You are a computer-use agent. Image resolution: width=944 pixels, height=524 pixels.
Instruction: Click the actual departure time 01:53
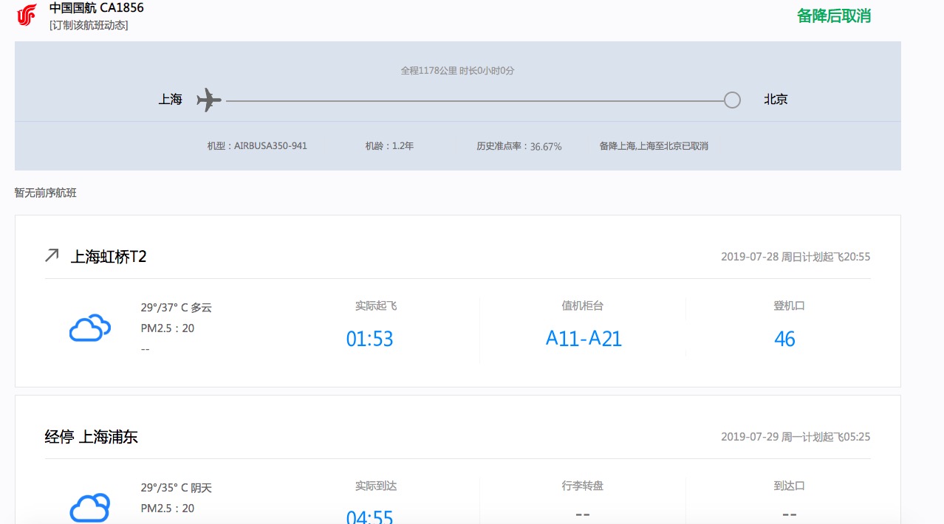[x=369, y=339]
